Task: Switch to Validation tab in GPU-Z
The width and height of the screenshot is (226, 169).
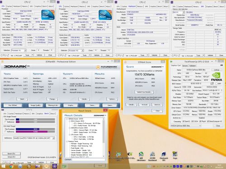Action: tap(193, 66)
